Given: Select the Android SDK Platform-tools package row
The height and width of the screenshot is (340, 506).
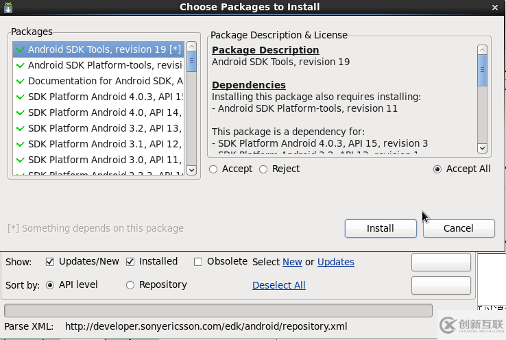Looking at the screenshot, I should [x=99, y=65].
